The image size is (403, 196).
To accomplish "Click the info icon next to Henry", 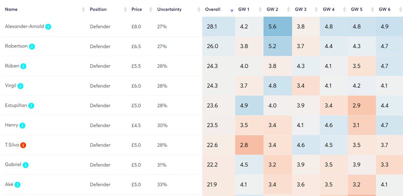I will [x=22, y=126].
